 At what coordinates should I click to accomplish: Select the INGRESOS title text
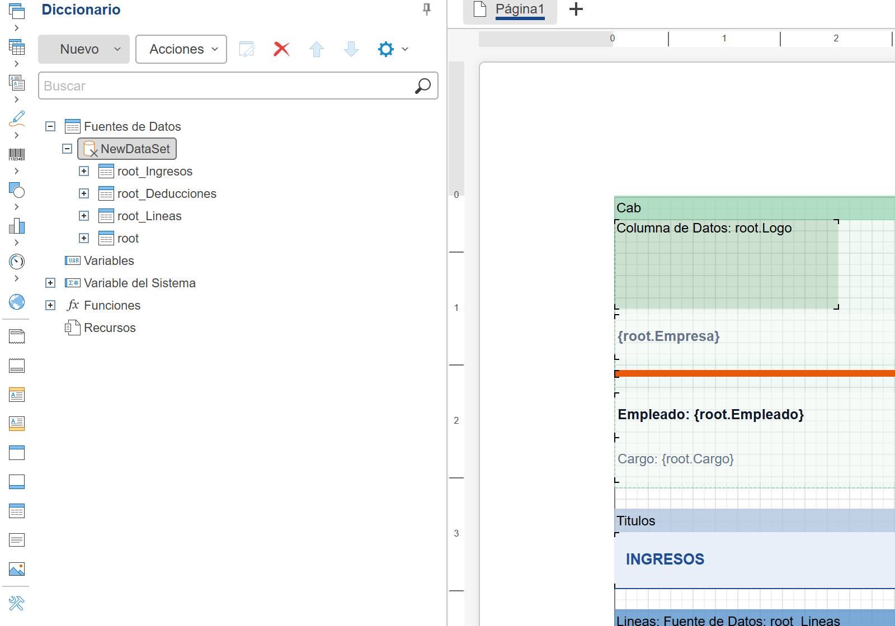click(665, 559)
